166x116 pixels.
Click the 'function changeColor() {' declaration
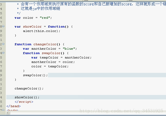39,44
